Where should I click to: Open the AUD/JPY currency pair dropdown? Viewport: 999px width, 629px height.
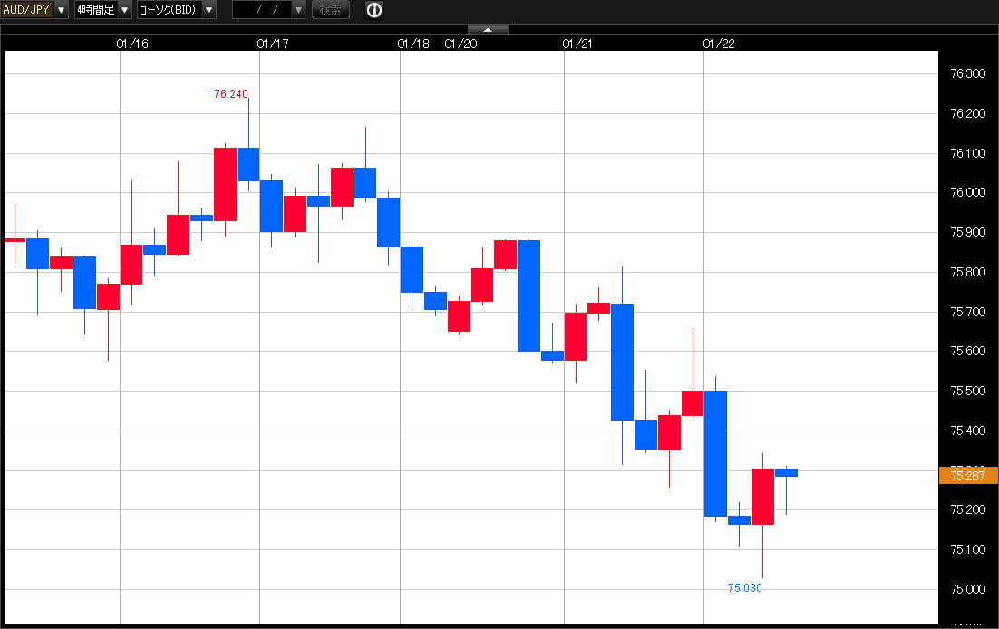coord(34,10)
